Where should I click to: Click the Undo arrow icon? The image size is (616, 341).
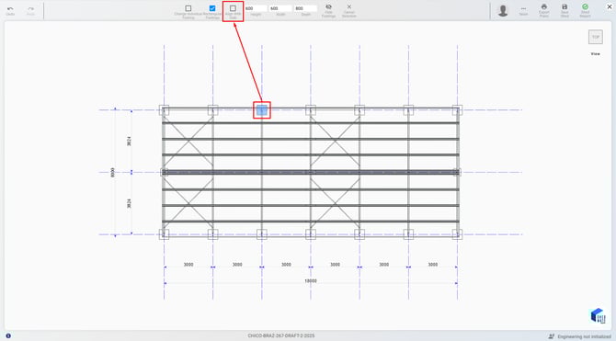point(10,9)
